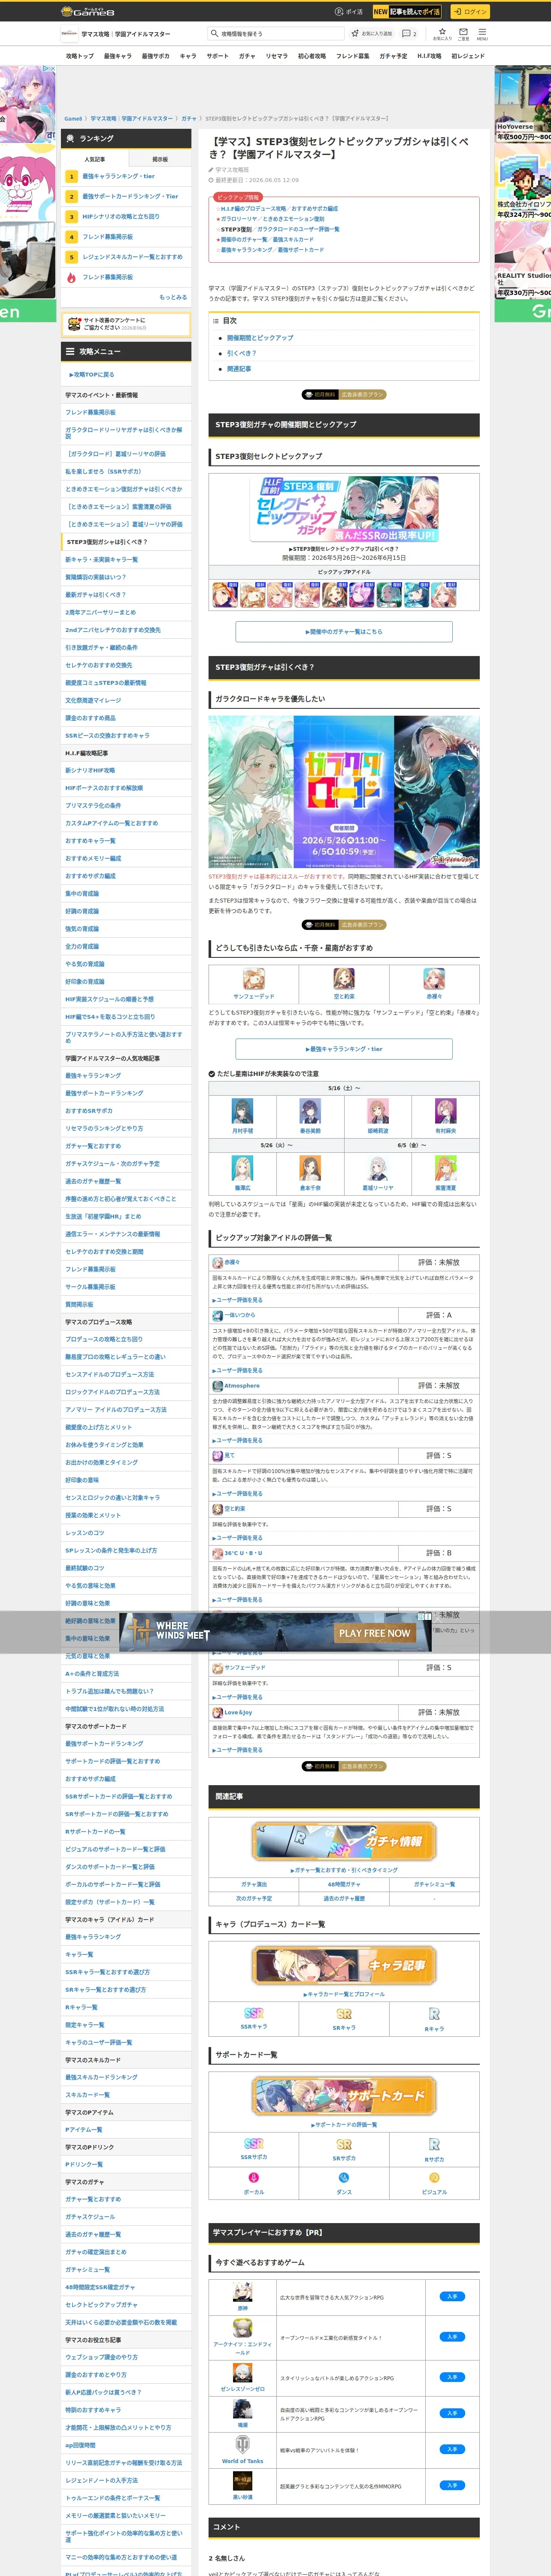551x2576 pixels.
Task: Click the 最強キャラランキング・tier button in the article
Action: 344,1049
